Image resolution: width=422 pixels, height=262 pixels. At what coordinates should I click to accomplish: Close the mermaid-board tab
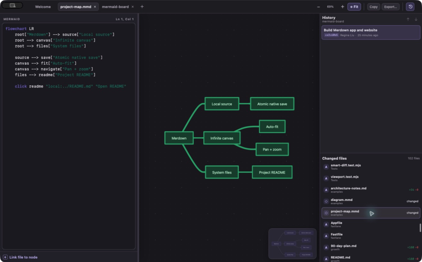click(132, 7)
